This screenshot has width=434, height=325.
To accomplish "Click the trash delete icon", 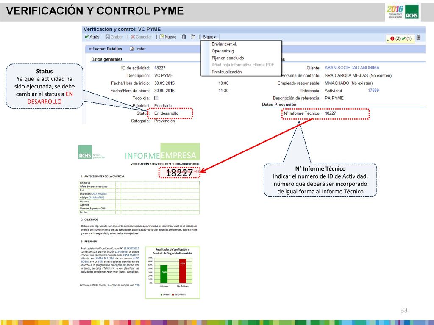I will click(184, 37).
